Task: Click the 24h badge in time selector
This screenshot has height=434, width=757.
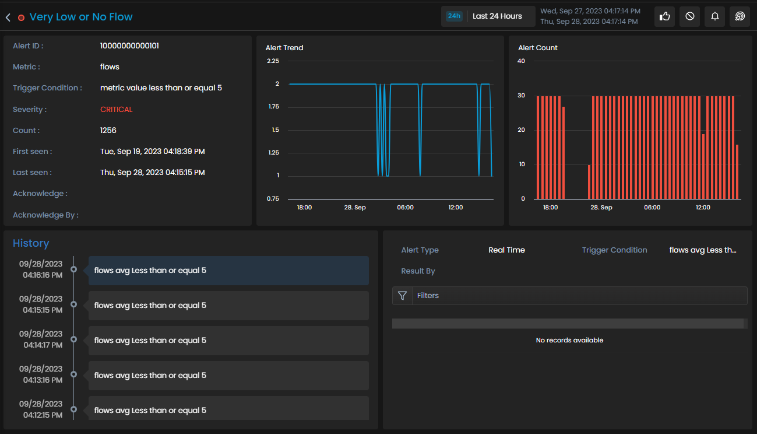Action: 454,16
